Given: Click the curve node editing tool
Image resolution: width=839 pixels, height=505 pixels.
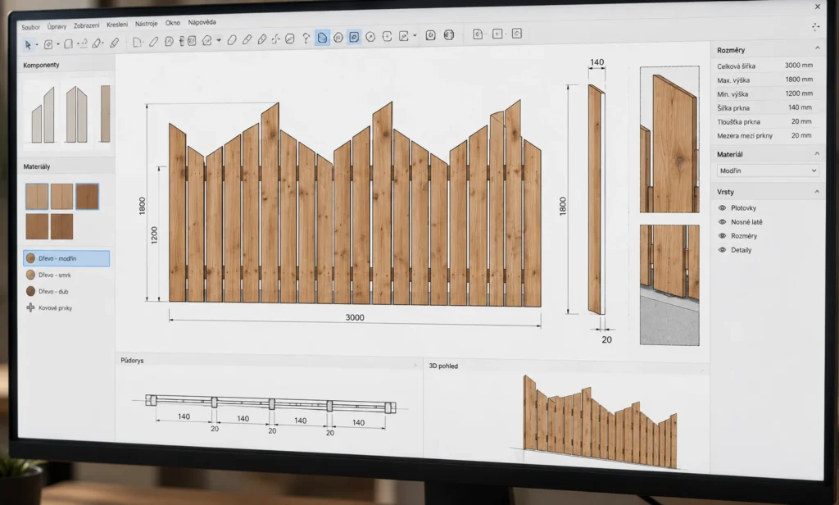Looking at the screenshot, I should [x=275, y=39].
